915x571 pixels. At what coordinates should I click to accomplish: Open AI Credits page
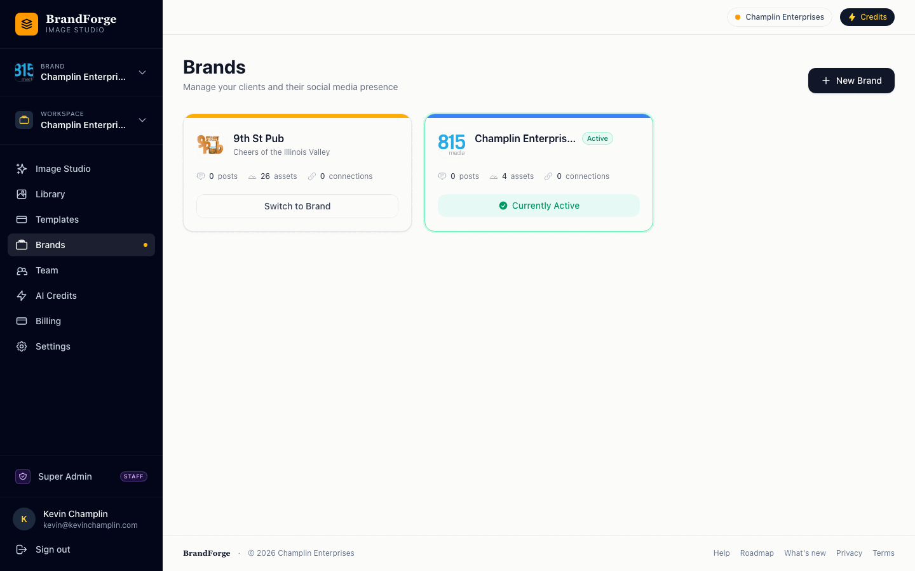click(x=81, y=296)
